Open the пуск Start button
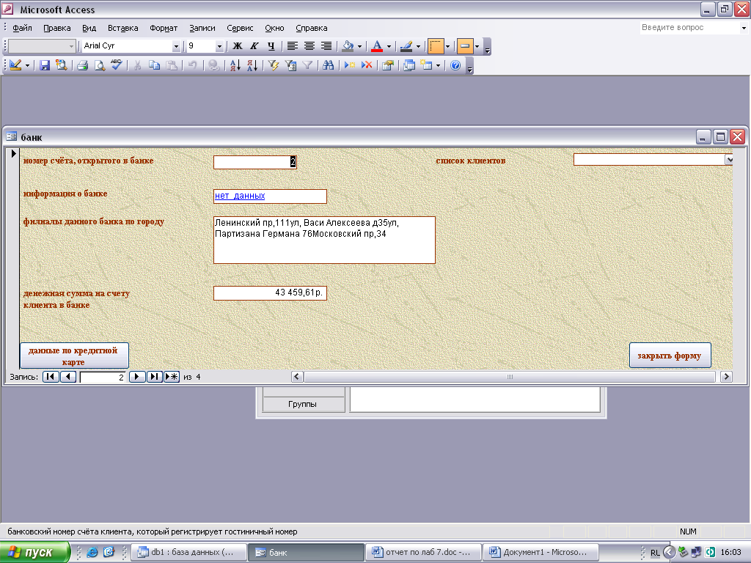Viewport: 751px width, 563px height. pyautogui.click(x=35, y=553)
